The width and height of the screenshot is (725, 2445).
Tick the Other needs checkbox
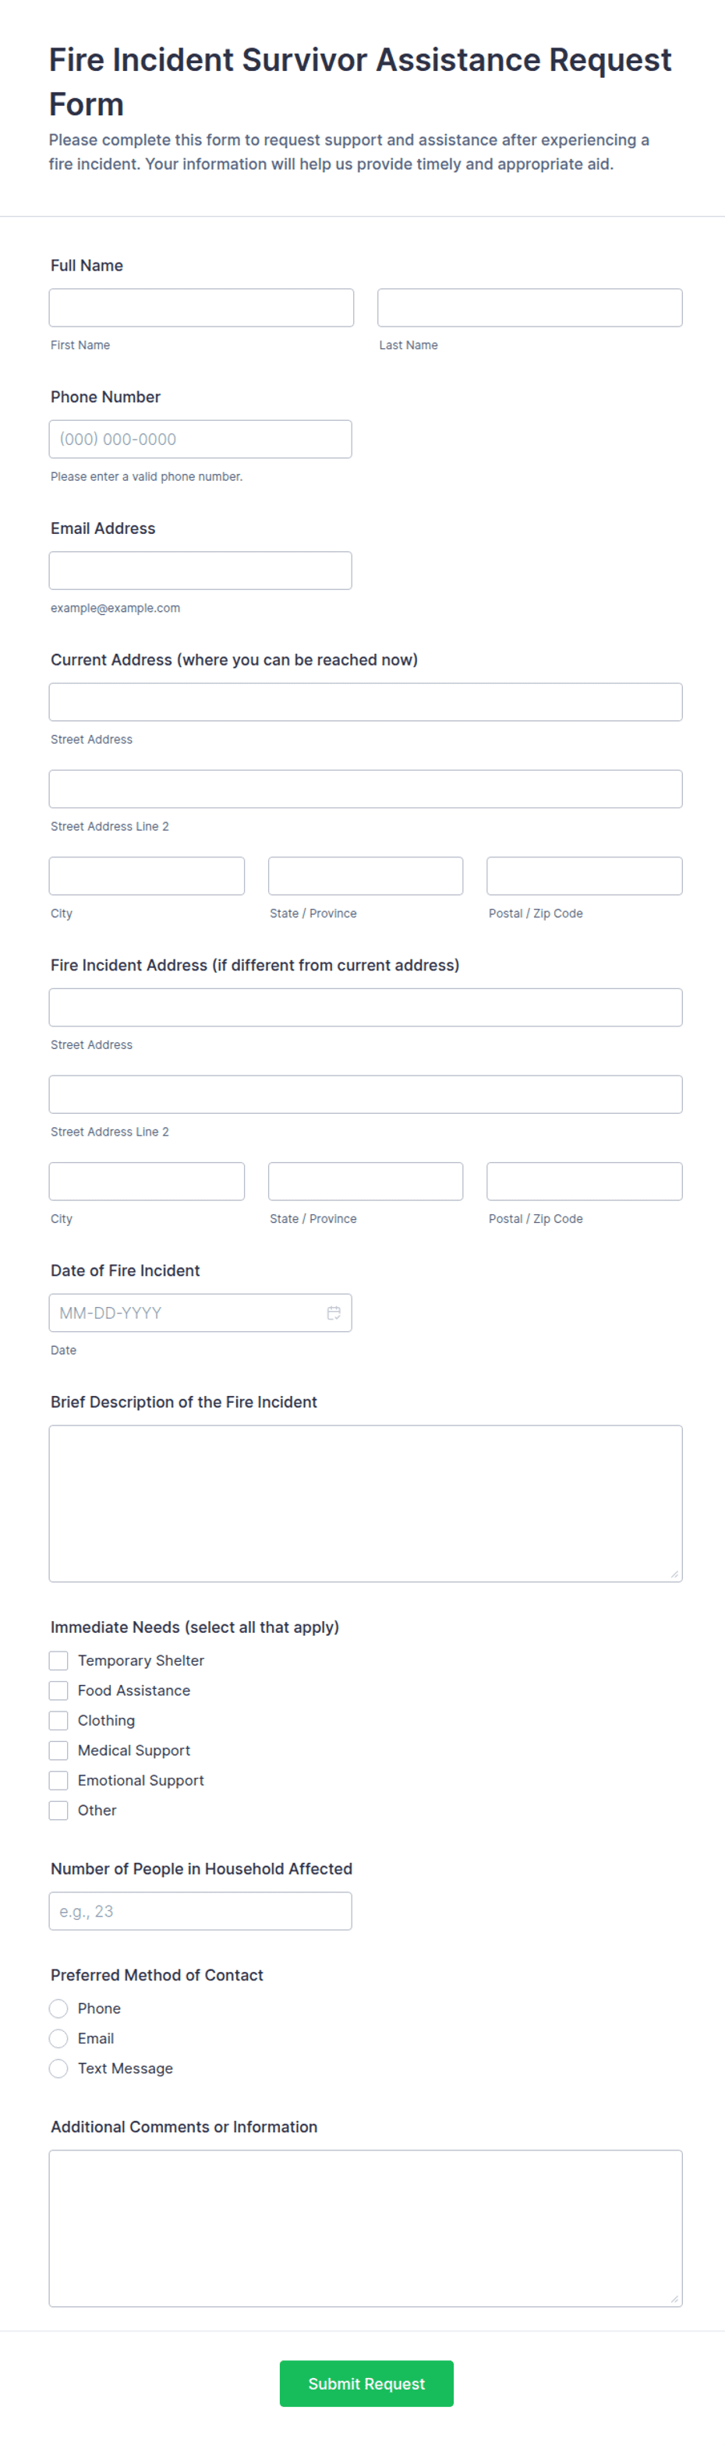pyautogui.click(x=58, y=1810)
